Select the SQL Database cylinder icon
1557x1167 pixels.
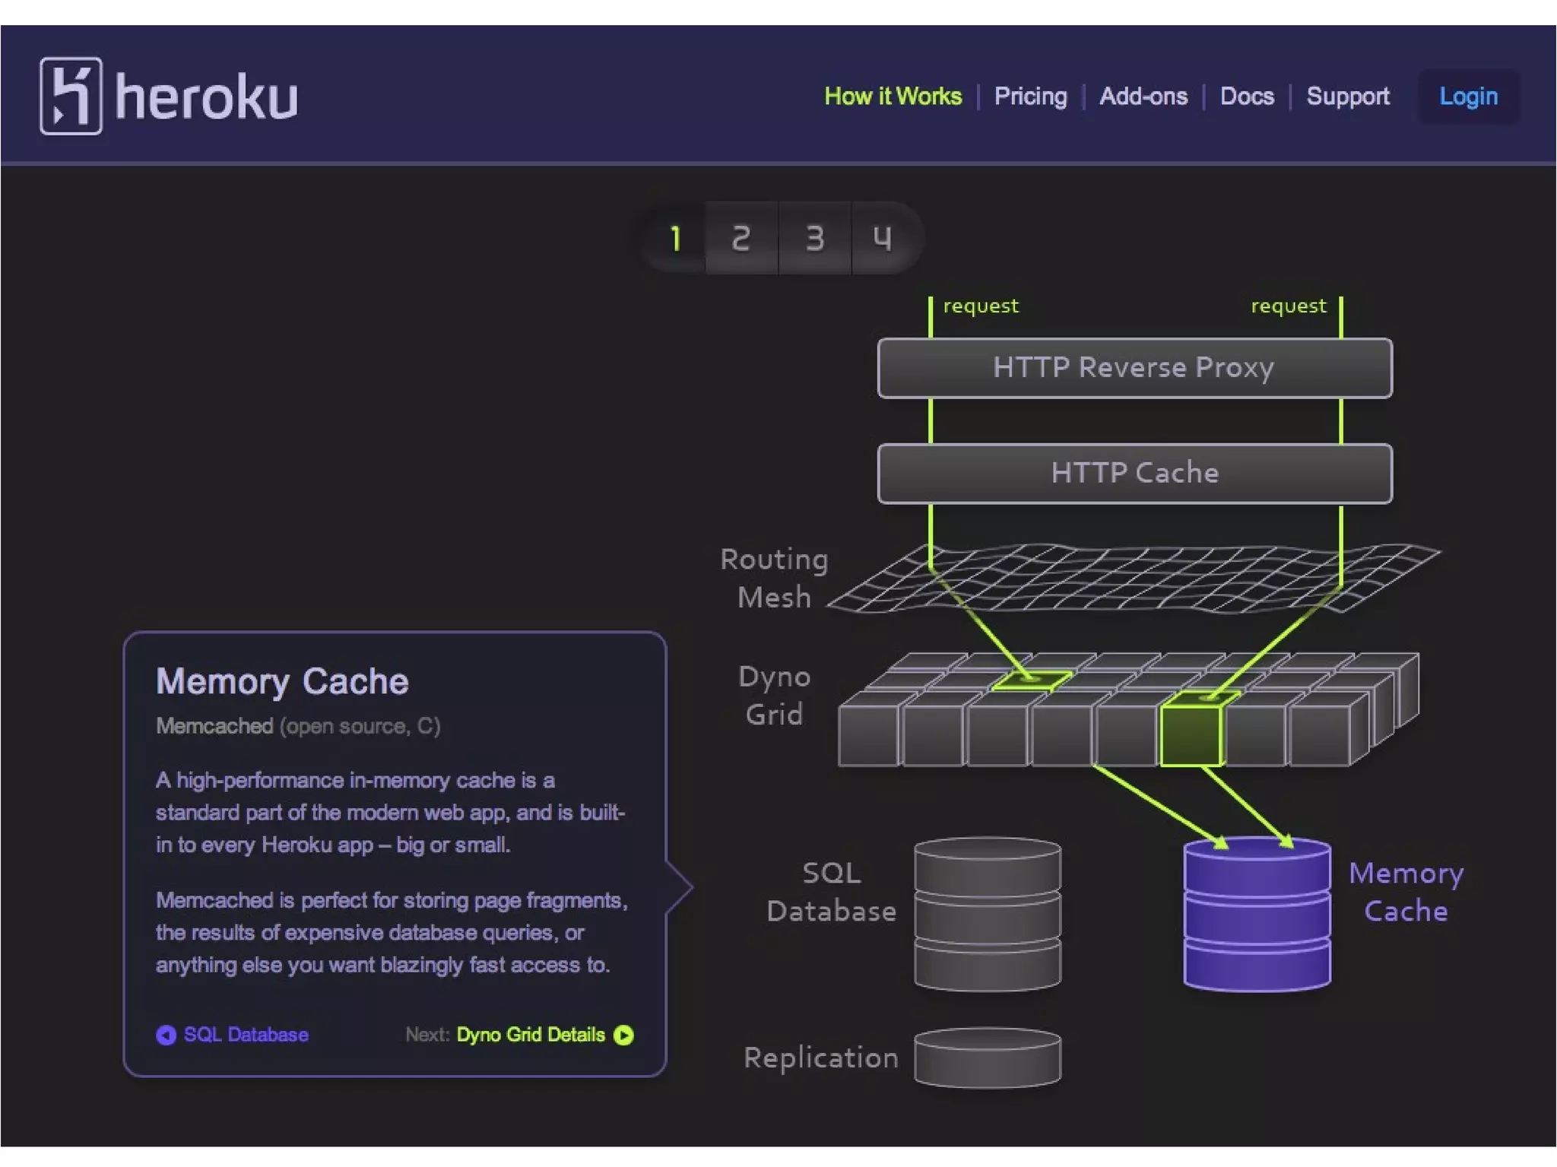click(987, 915)
